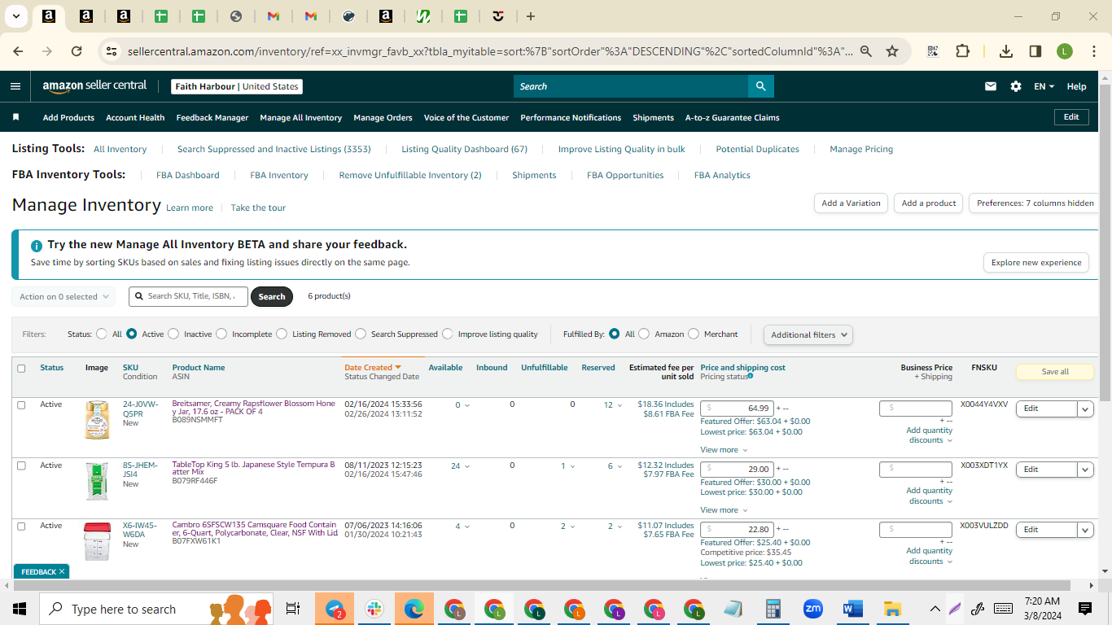Viewport: 1112px width, 625px height.
Task: Select the Search Suppressed status filter
Action: click(x=361, y=334)
